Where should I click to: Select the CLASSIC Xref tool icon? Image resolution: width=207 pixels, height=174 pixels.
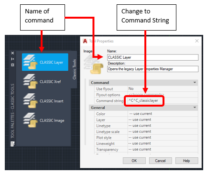[x=30, y=81]
